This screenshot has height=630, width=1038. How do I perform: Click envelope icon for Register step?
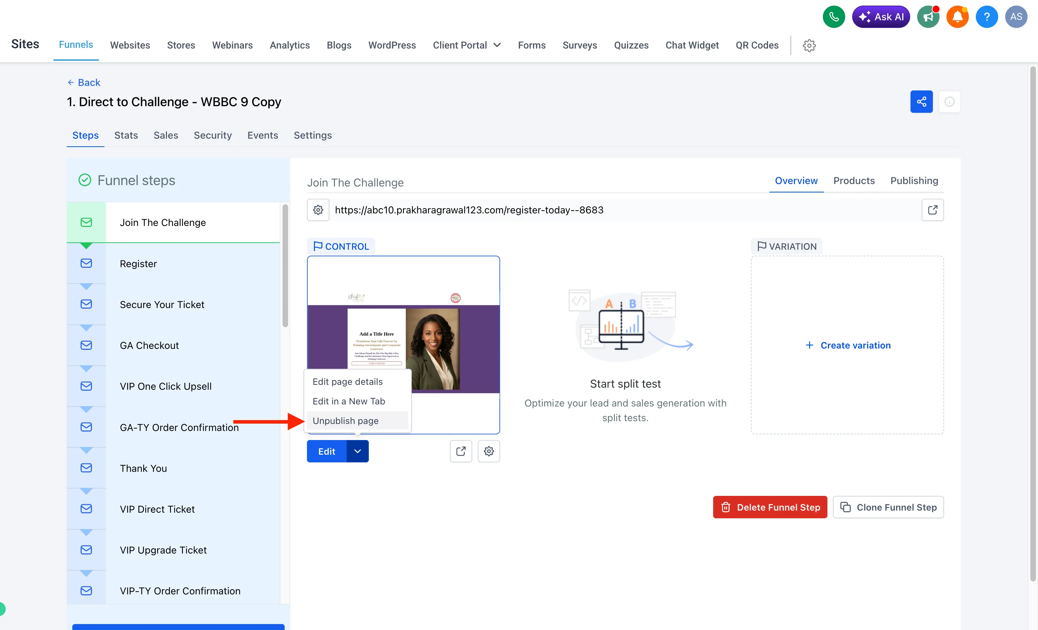pos(86,263)
